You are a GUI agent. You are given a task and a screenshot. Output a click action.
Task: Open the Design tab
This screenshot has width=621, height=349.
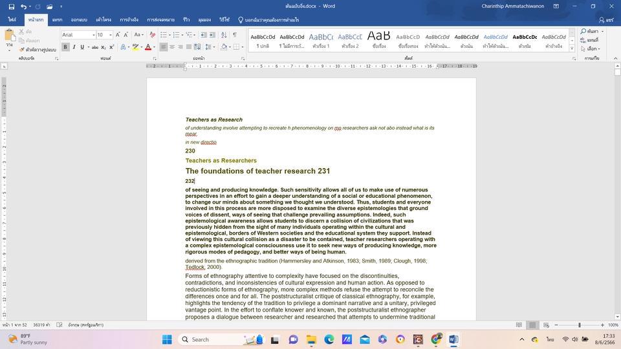(79, 20)
